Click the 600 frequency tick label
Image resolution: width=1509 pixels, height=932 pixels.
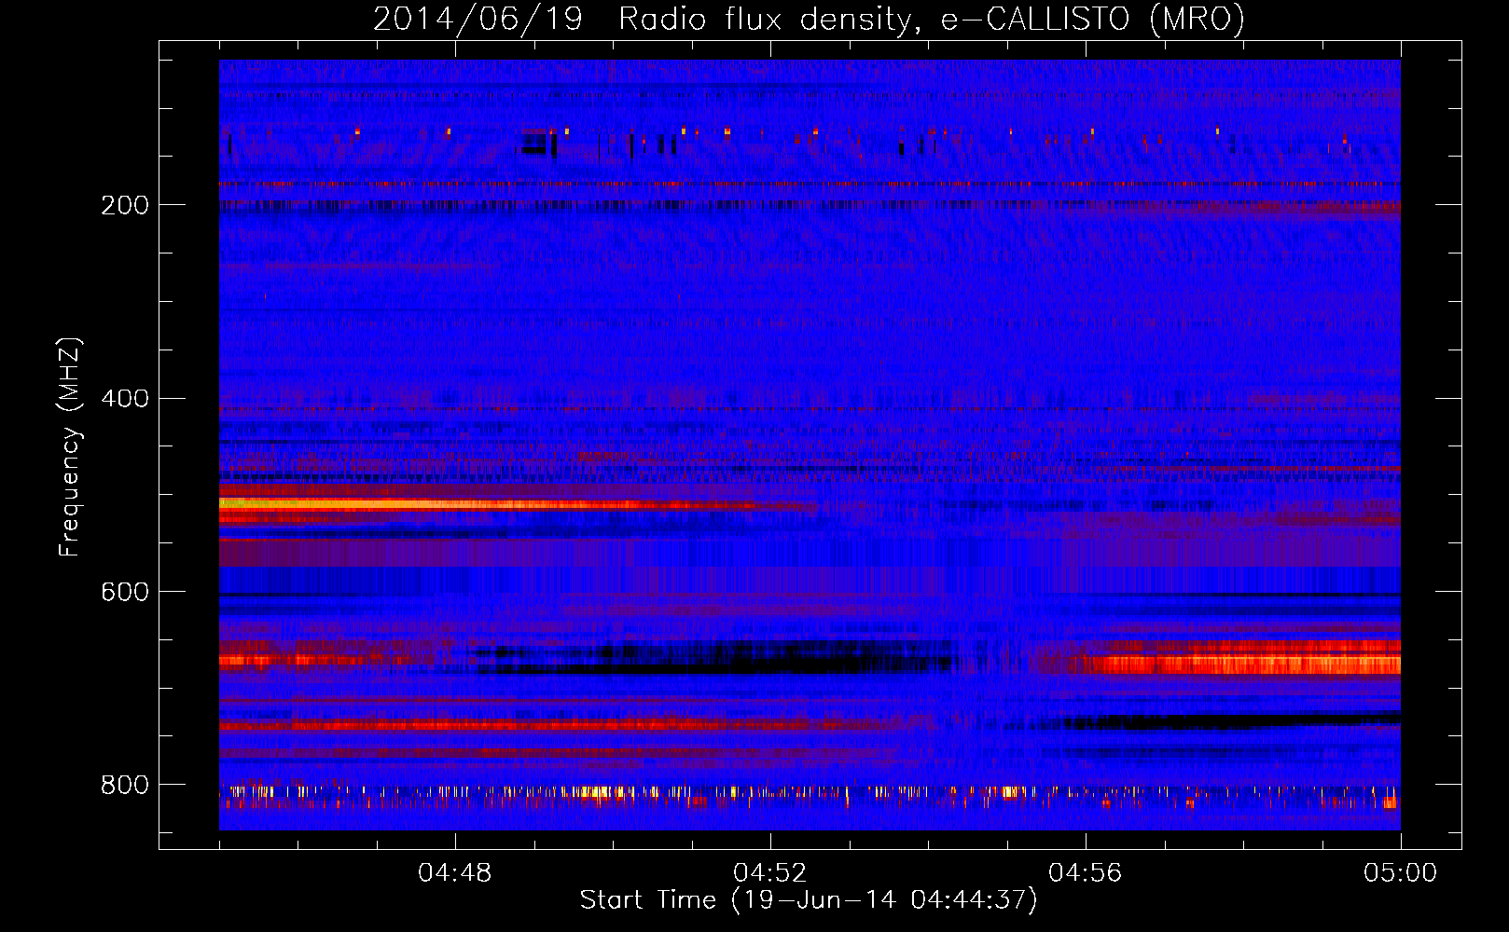[x=125, y=592]
